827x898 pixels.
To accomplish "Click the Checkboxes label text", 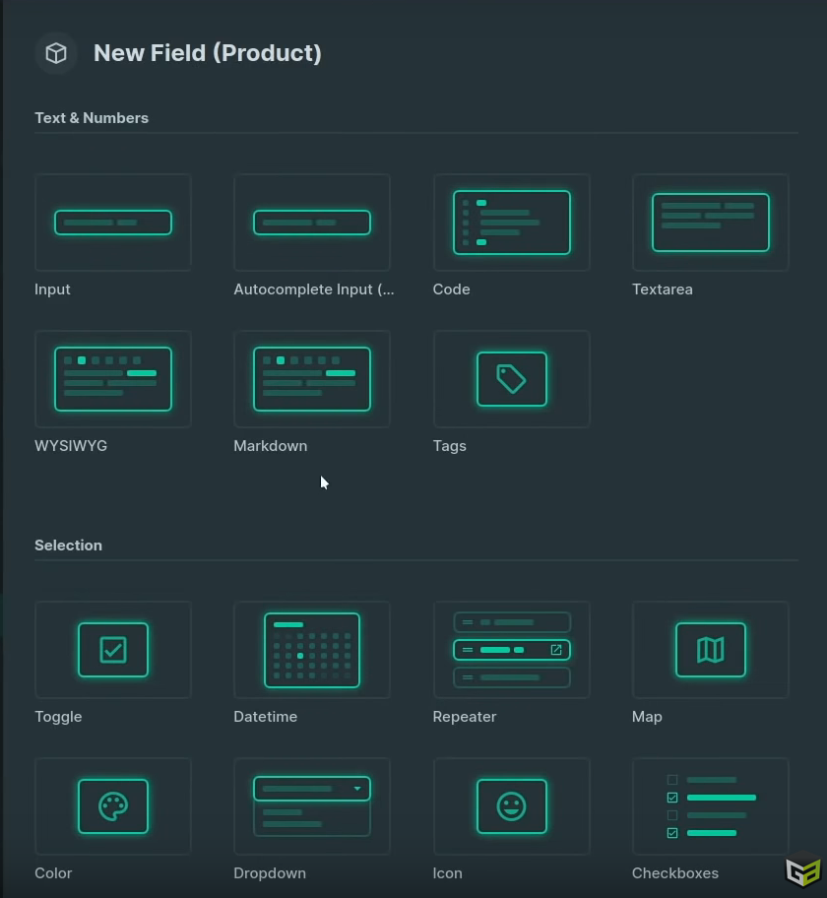I will coord(675,872).
